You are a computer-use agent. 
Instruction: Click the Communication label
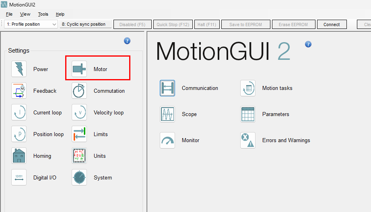[x=200, y=88]
